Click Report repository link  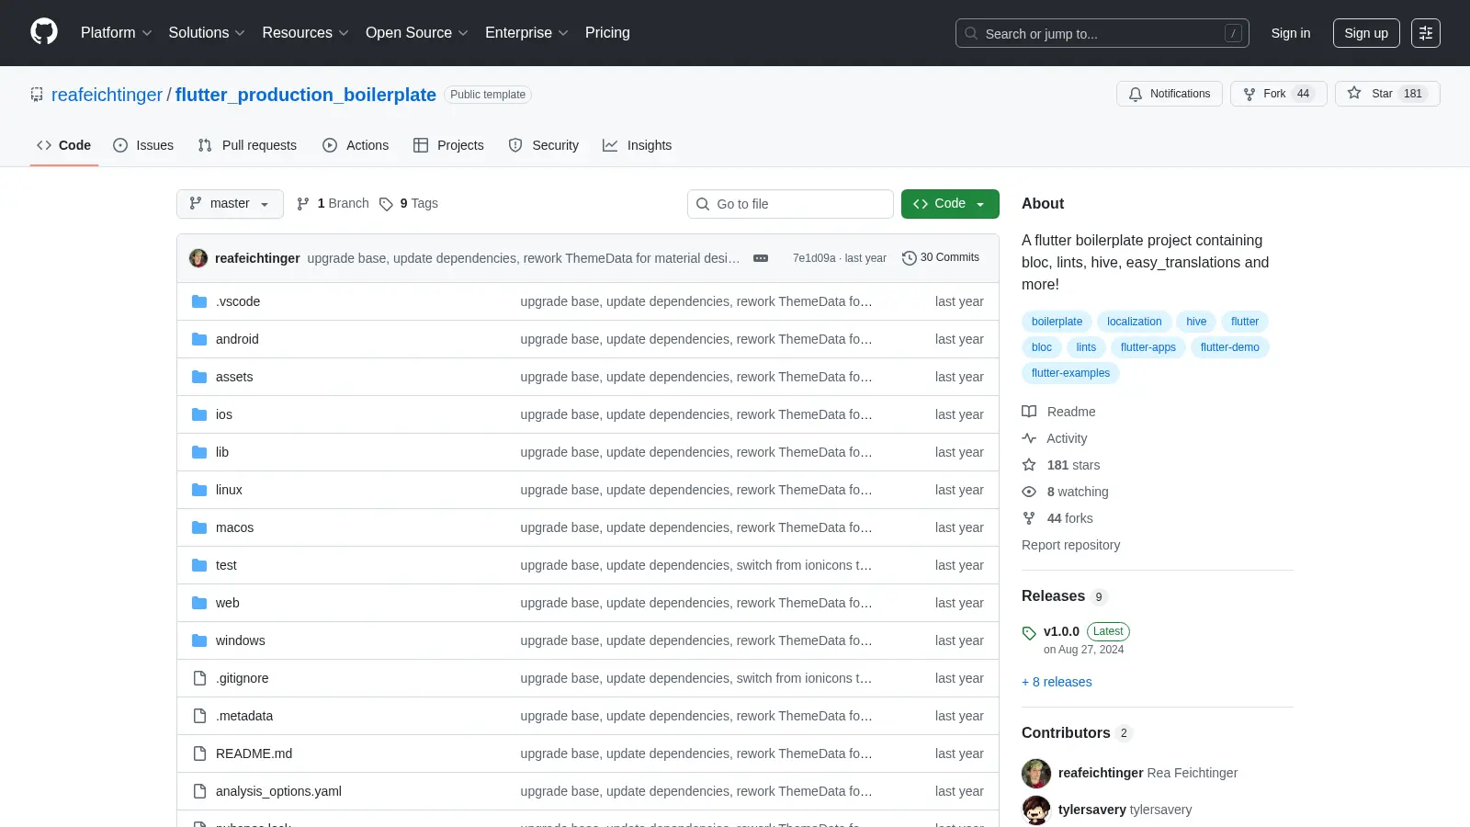(1070, 545)
